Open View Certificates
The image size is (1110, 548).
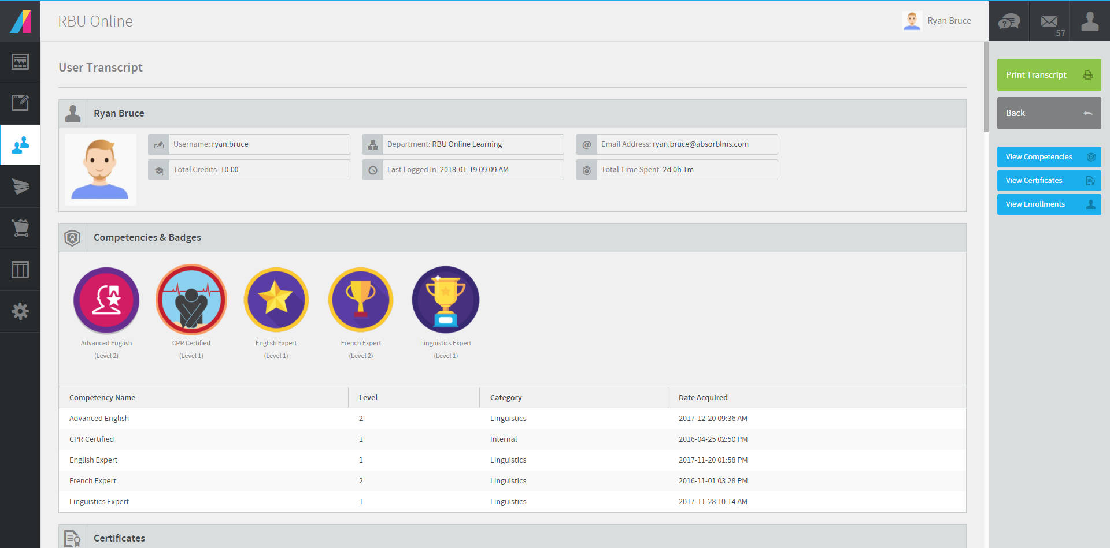click(x=1049, y=181)
